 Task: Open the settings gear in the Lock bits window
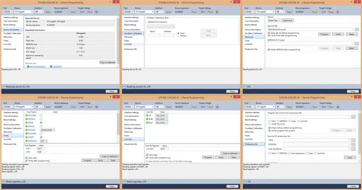(217, 107)
